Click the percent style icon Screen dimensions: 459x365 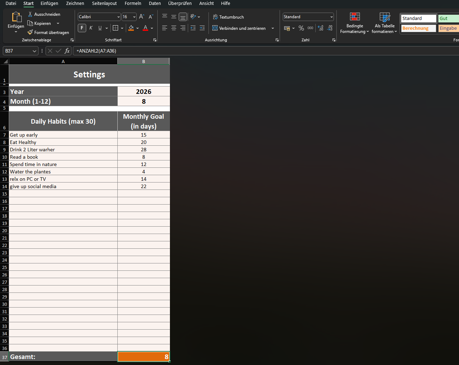pos(301,28)
